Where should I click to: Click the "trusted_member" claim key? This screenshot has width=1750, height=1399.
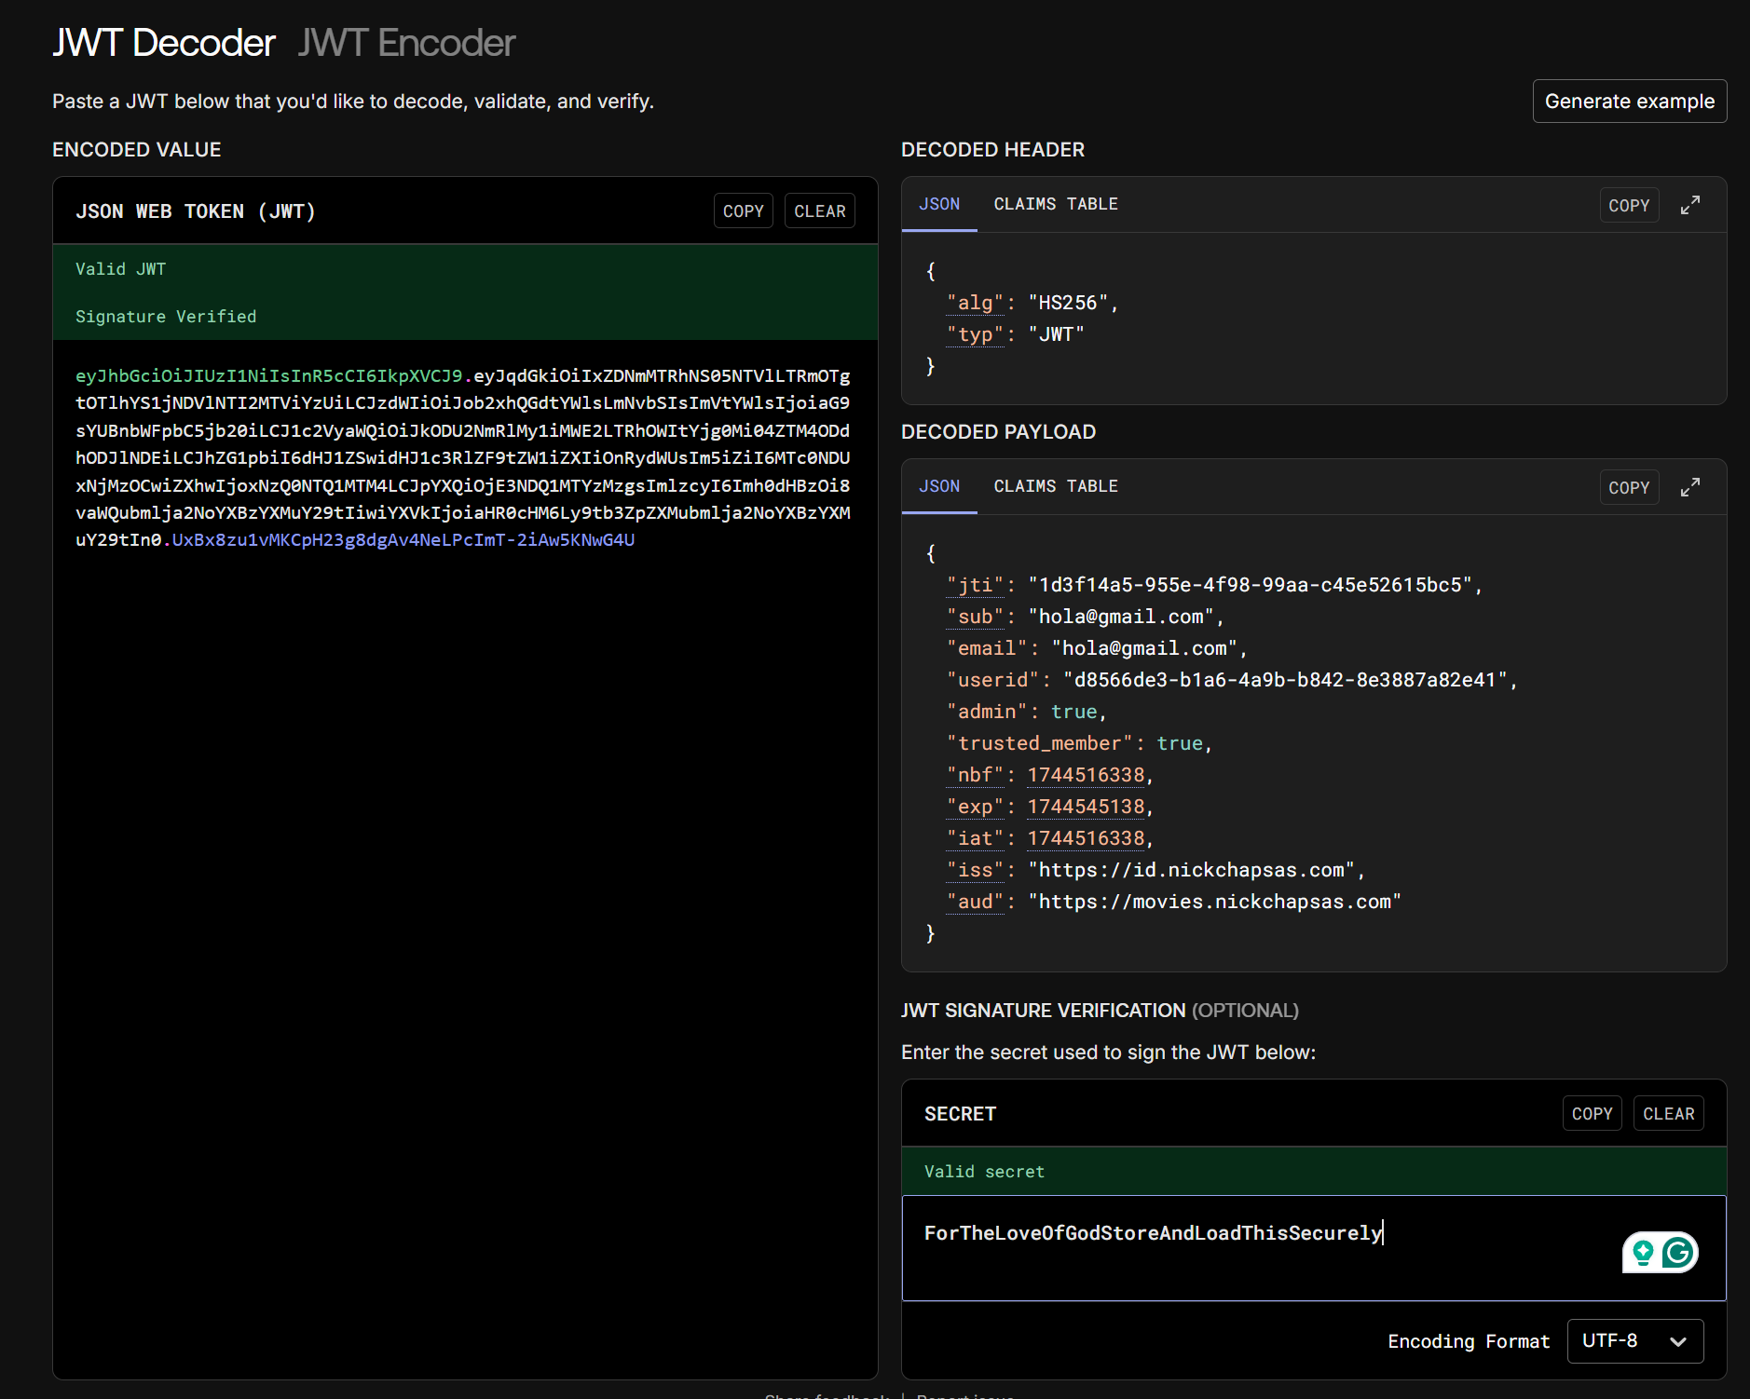click(1039, 743)
